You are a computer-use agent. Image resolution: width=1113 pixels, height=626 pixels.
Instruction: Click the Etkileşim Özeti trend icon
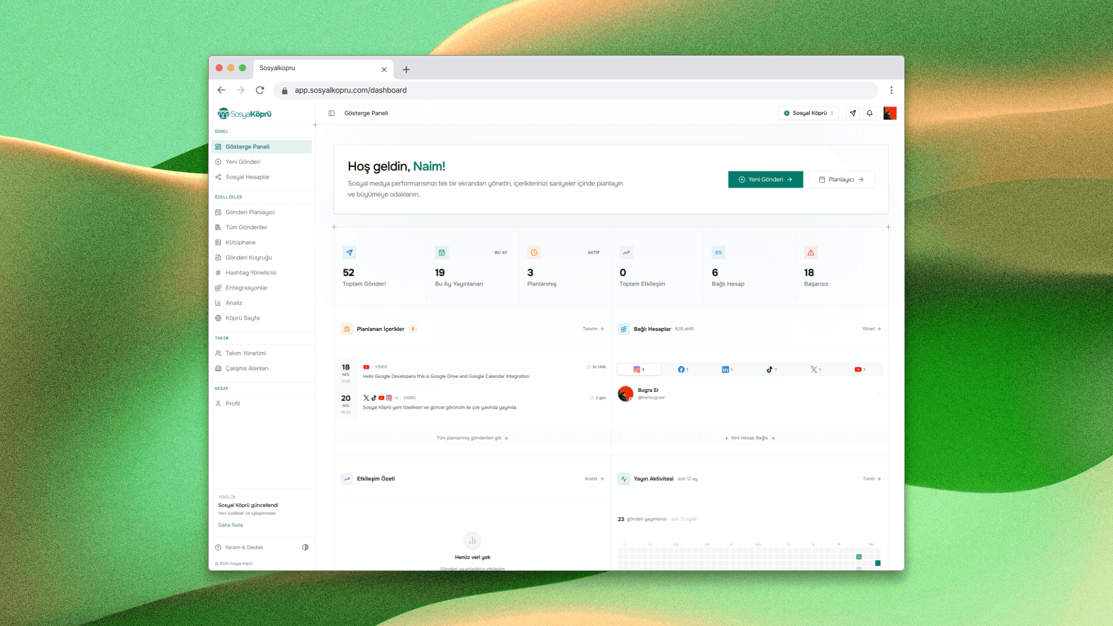[x=347, y=479]
